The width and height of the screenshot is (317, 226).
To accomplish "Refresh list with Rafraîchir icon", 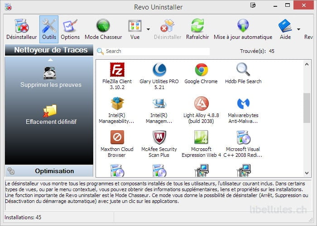I will (197, 25).
